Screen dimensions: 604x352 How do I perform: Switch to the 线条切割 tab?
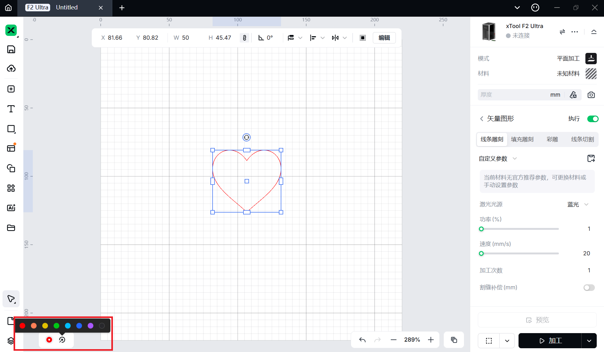click(x=582, y=139)
